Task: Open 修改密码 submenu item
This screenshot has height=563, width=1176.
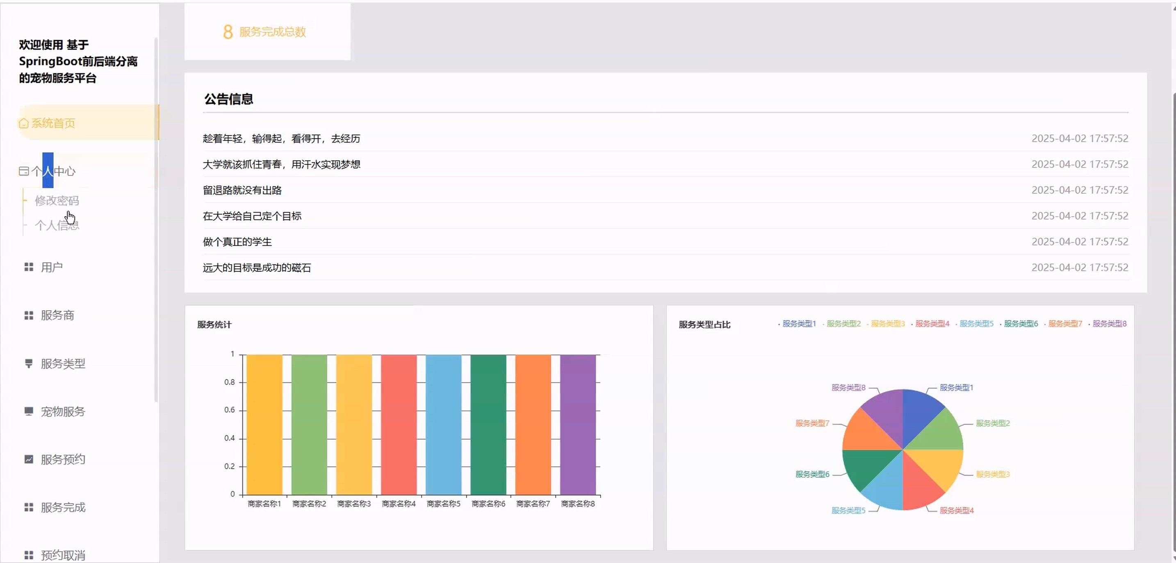Action: 57,201
